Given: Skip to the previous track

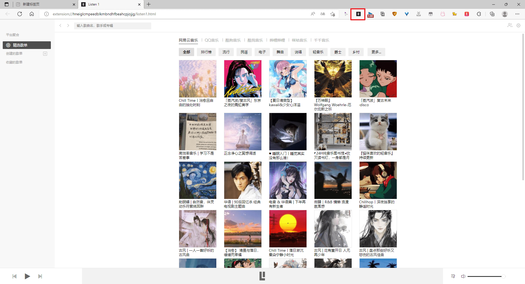Looking at the screenshot, I should [14, 276].
